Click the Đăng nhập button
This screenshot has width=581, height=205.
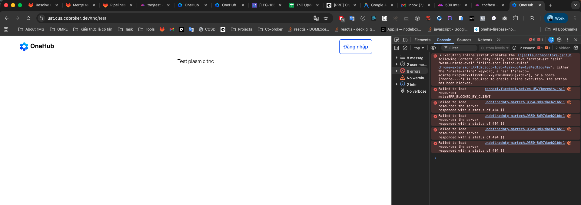[x=355, y=47]
